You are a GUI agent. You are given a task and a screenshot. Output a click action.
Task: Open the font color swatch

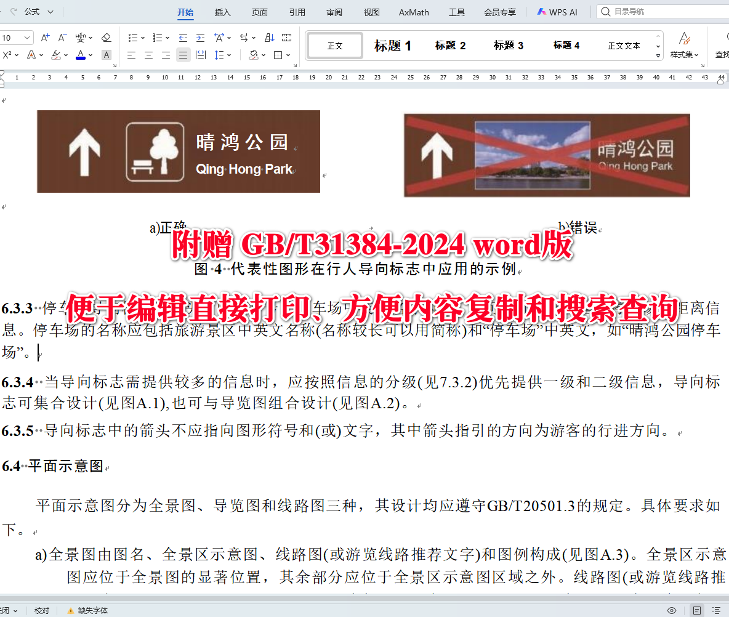80,55
